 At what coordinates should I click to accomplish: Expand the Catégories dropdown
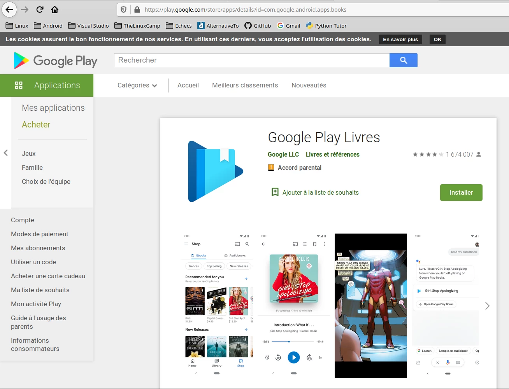point(137,85)
